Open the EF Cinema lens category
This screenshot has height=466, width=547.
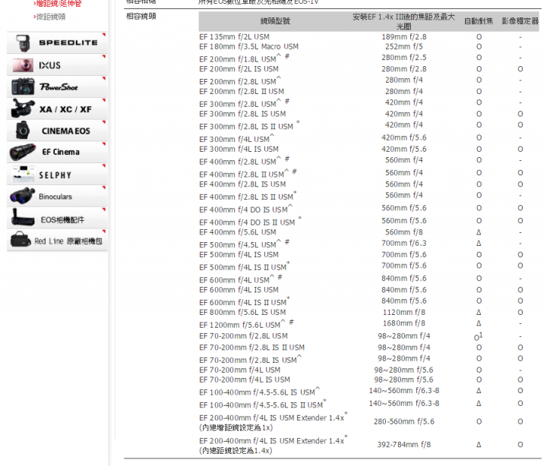(57, 152)
